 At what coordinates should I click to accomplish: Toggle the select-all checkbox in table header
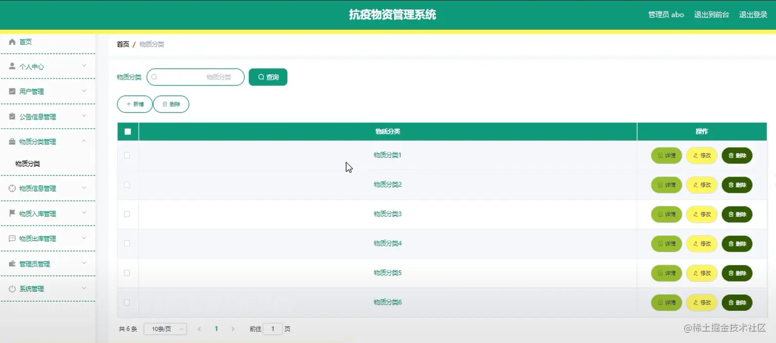127,131
